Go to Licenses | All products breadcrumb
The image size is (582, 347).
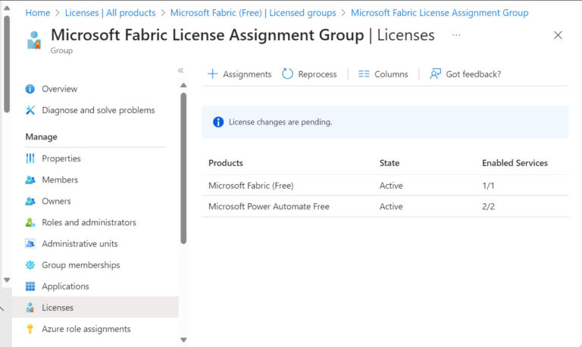[110, 13]
